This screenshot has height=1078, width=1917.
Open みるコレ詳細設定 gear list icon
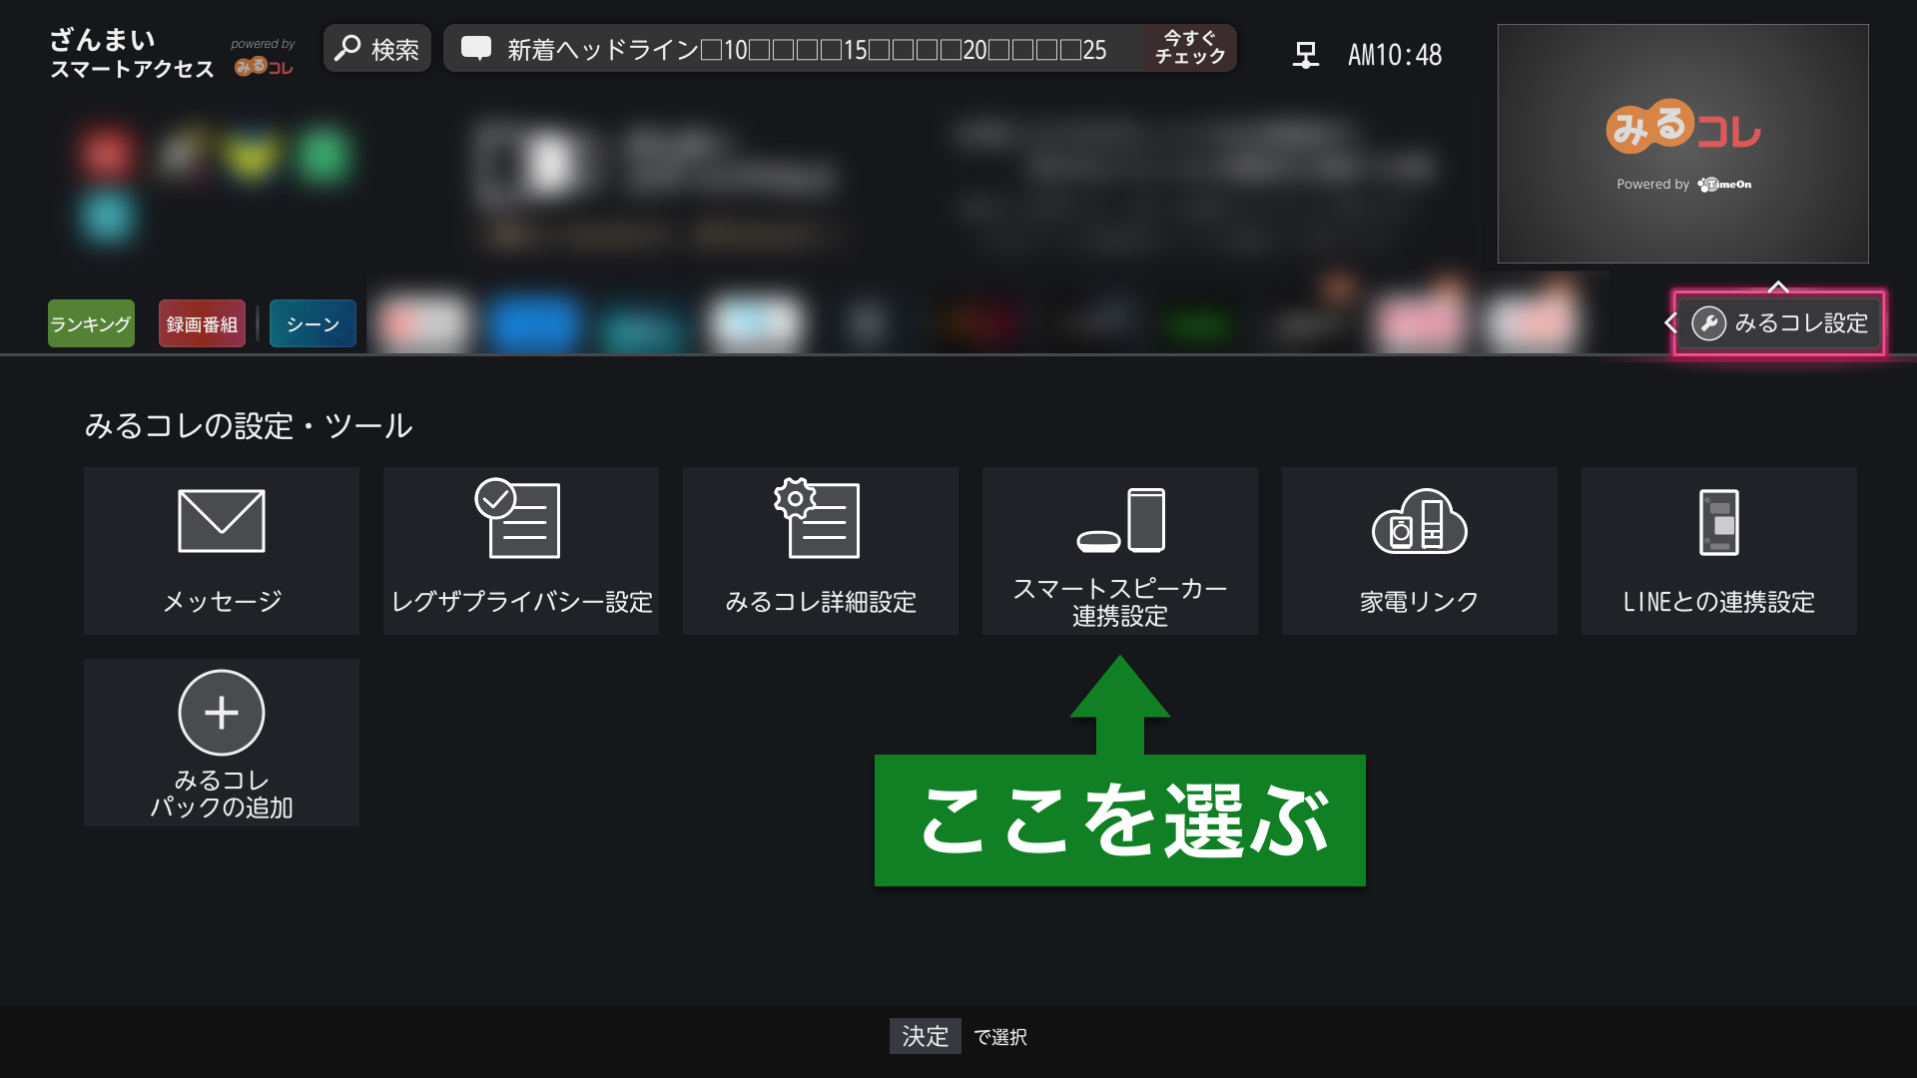pos(818,519)
